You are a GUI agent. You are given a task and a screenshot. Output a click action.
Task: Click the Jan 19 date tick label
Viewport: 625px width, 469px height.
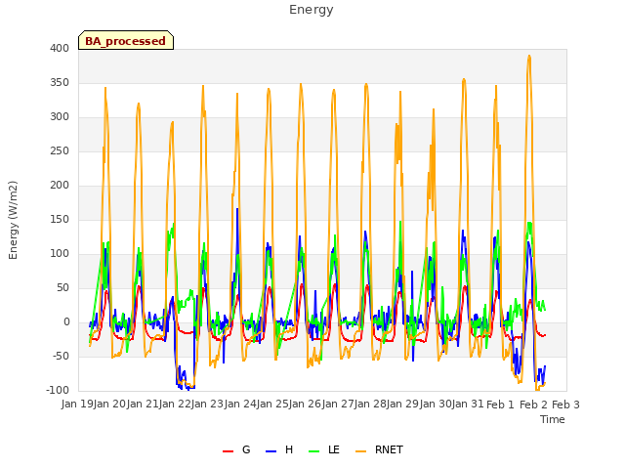pyautogui.click(x=77, y=405)
